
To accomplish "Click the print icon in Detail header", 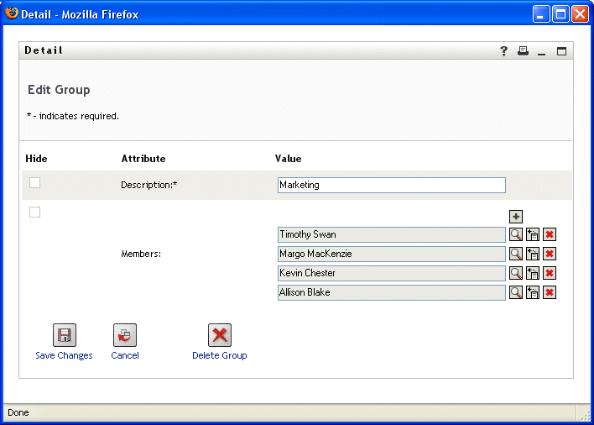I will [x=524, y=50].
